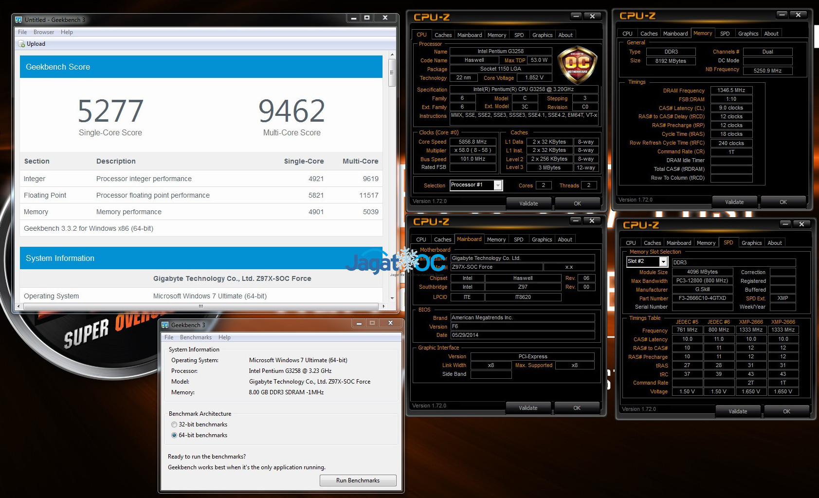Select 32-bit benchmarks radio option
819x498 pixels.
pyautogui.click(x=174, y=424)
